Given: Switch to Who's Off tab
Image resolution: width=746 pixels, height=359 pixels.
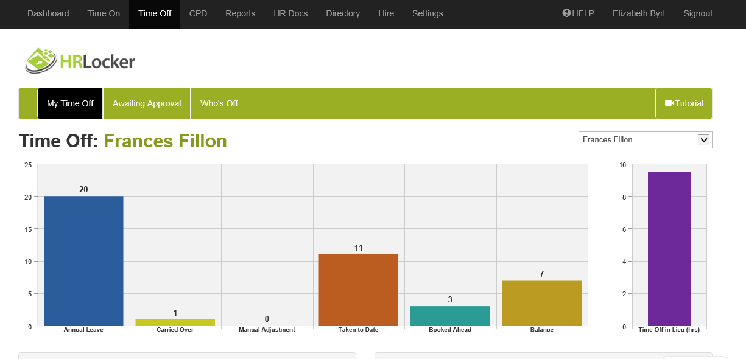Looking at the screenshot, I should [219, 103].
